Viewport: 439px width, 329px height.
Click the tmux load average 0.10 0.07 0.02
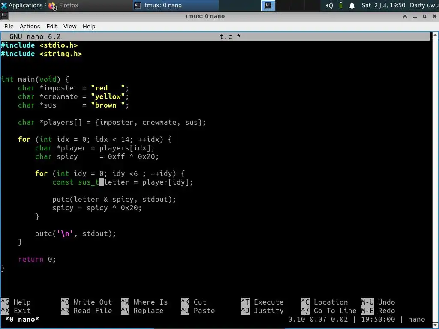(318, 319)
